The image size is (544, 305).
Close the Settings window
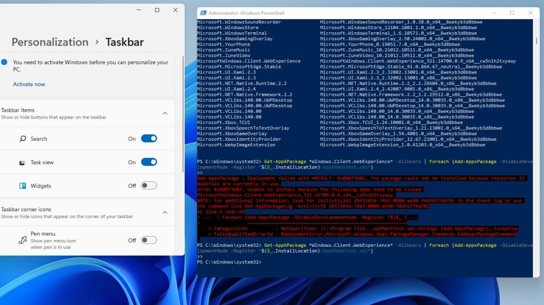pos(176,10)
